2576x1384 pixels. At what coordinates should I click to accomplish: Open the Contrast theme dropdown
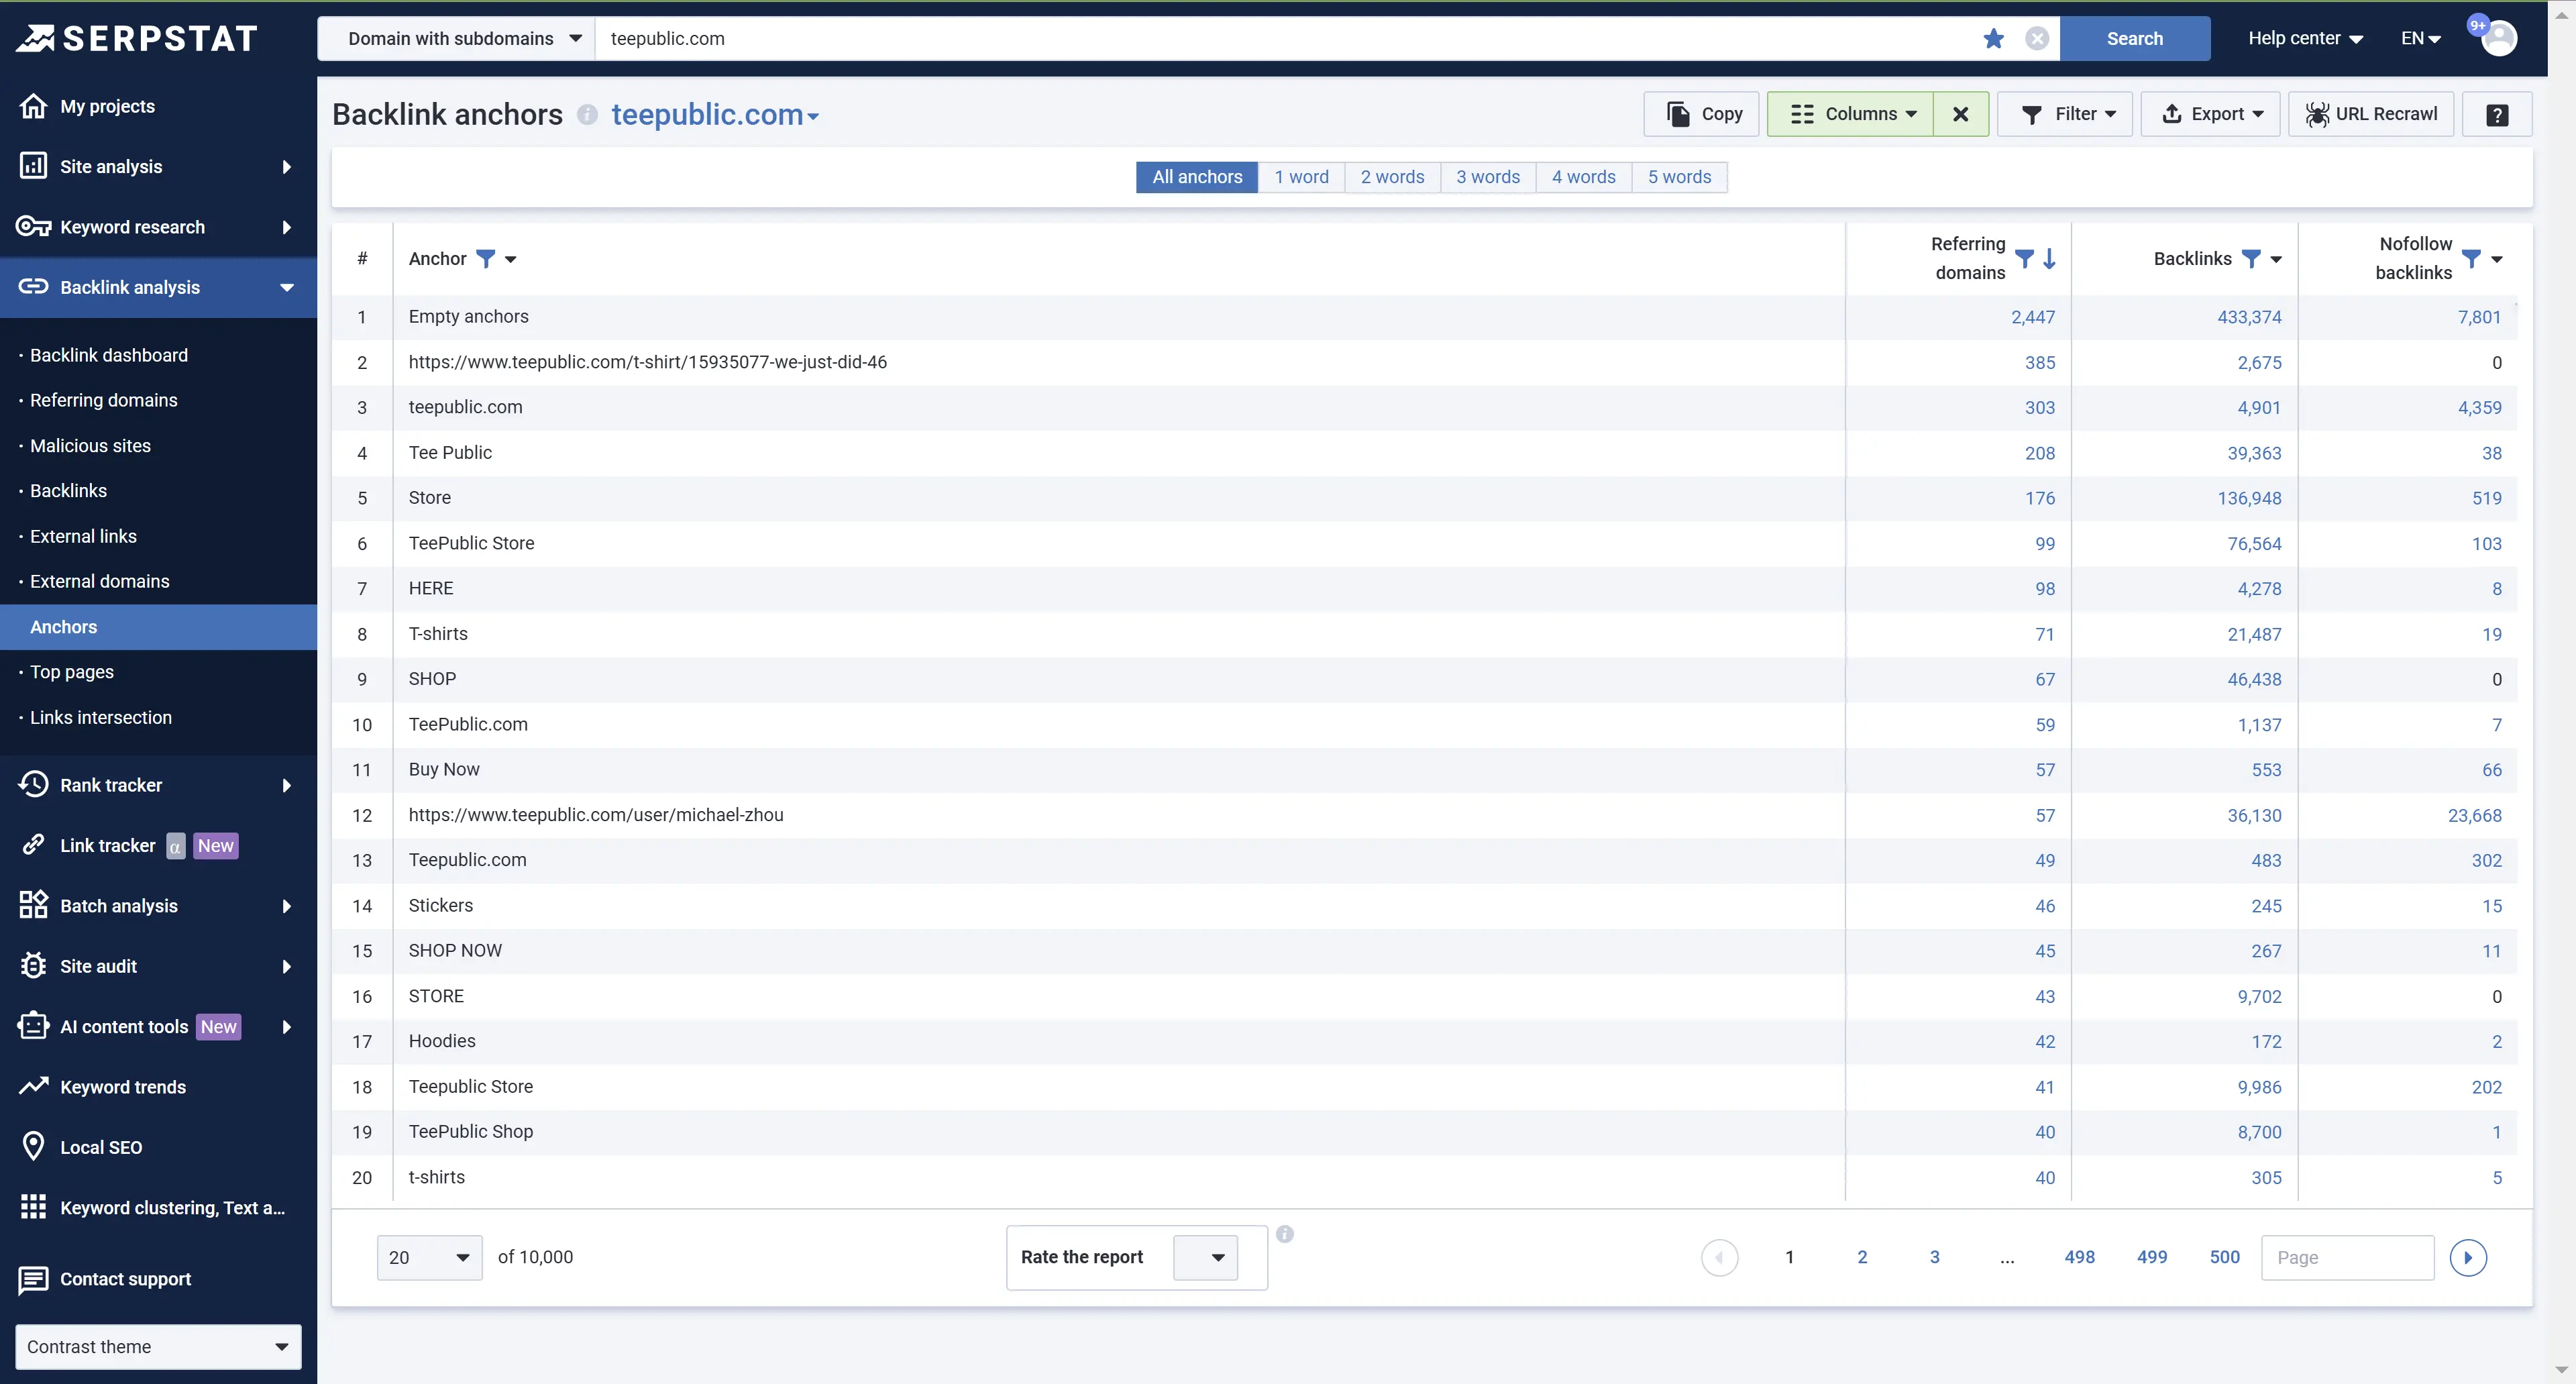(x=157, y=1346)
